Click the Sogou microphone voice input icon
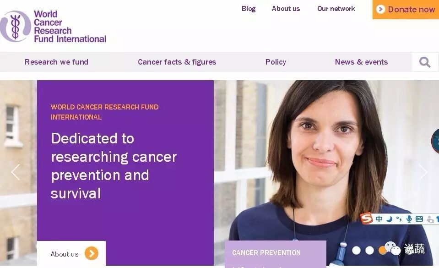 (x=409, y=219)
